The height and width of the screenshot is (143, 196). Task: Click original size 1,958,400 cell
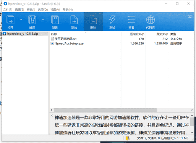coord(161,43)
